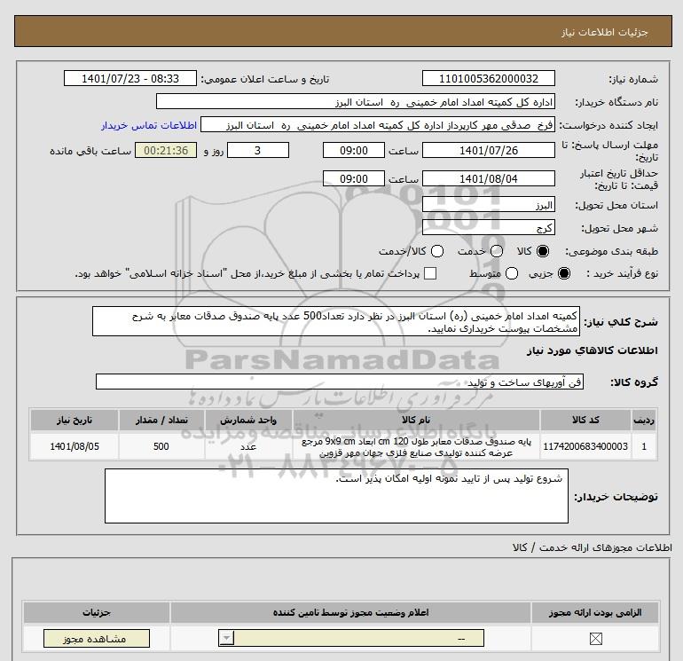
Task: Click the جزئیات اطلاعات نیاز title bar
Action: point(343,31)
